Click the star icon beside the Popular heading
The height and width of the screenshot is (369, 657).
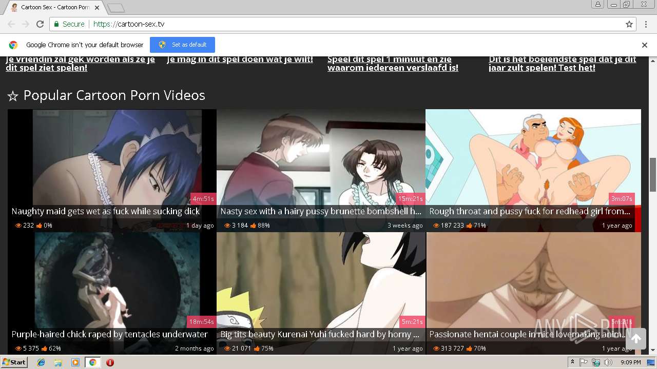click(x=13, y=96)
